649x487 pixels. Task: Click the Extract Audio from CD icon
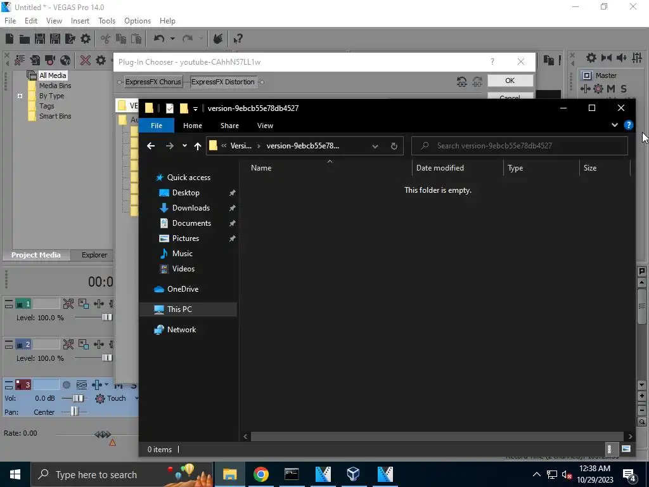(x=65, y=60)
